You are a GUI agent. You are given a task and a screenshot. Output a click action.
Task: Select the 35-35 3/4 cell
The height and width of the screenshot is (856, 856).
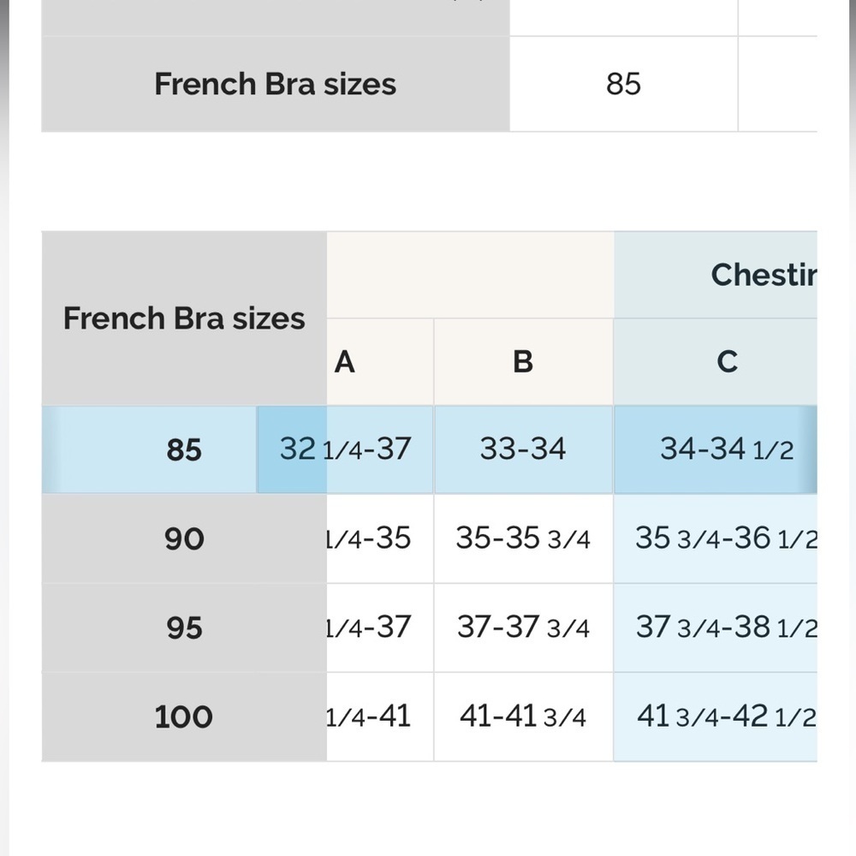tap(524, 538)
